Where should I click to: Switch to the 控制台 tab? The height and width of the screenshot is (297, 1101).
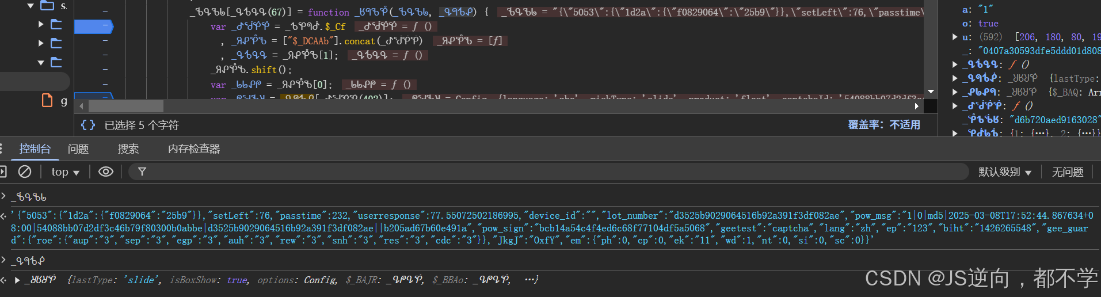pyautogui.click(x=35, y=148)
